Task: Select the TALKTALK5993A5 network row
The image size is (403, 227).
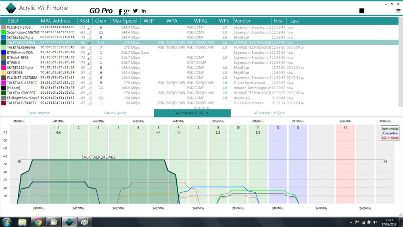Action: tap(199, 47)
